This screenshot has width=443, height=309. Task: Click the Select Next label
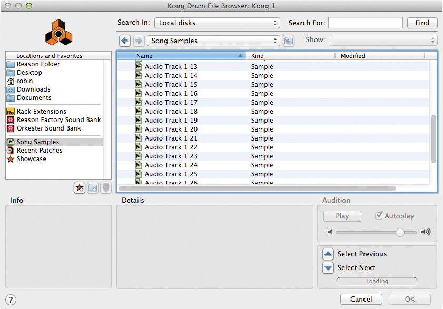(356, 267)
